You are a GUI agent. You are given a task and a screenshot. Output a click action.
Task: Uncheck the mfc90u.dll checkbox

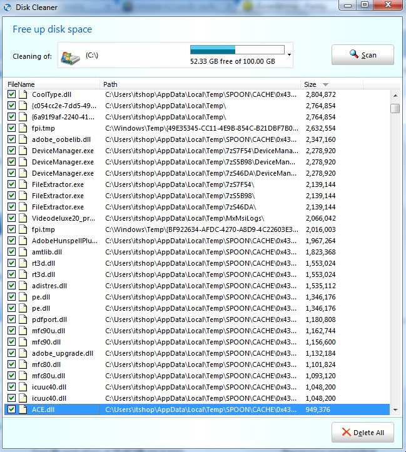[11, 330]
